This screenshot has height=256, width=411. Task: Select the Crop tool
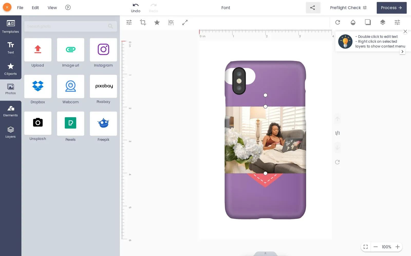tap(143, 23)
